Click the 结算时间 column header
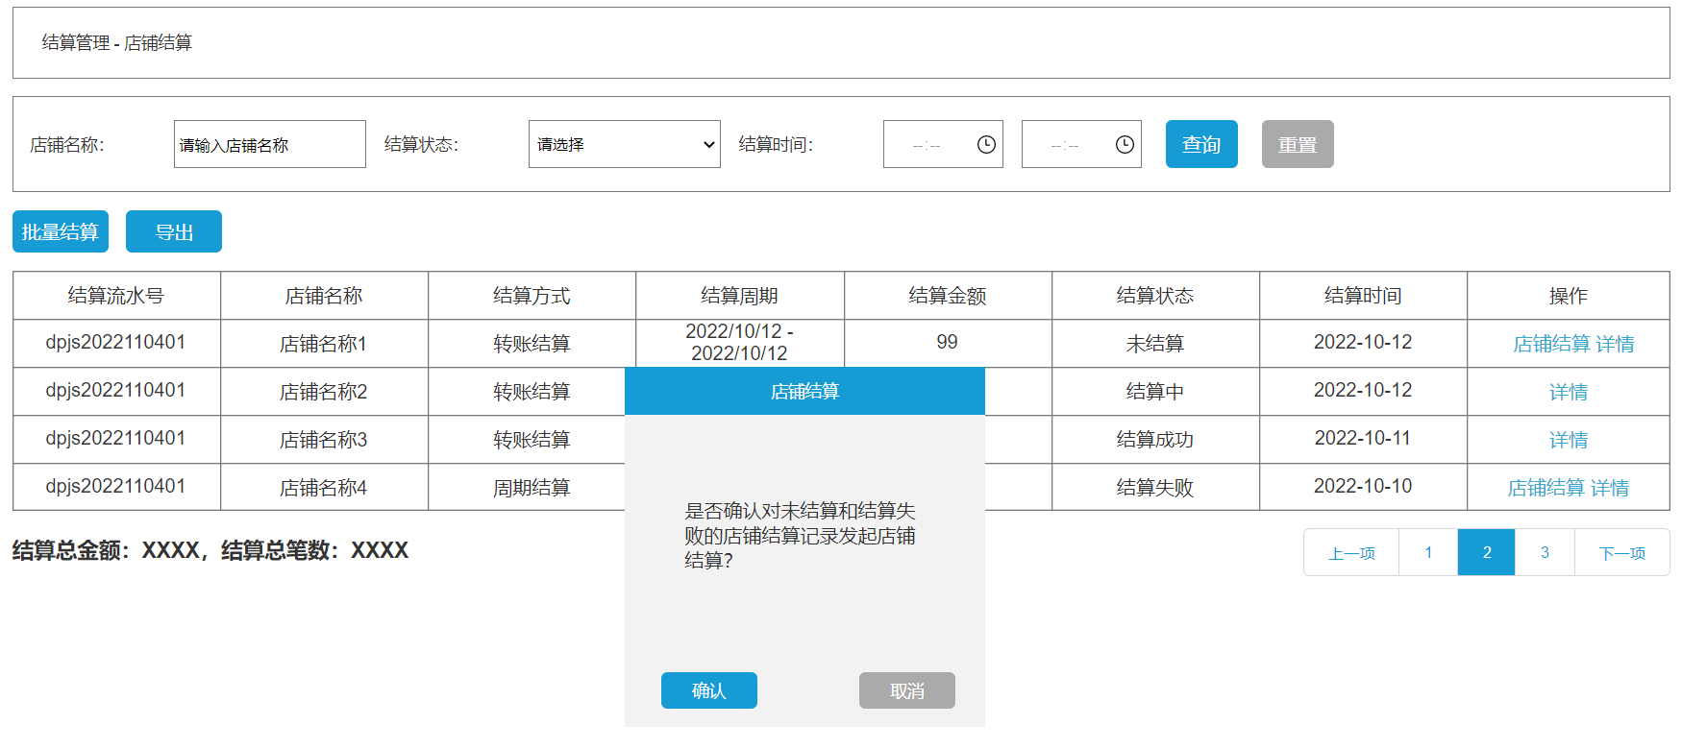Image resolution: width=1682 pixels, height=749 pixels. (1363, 296)
